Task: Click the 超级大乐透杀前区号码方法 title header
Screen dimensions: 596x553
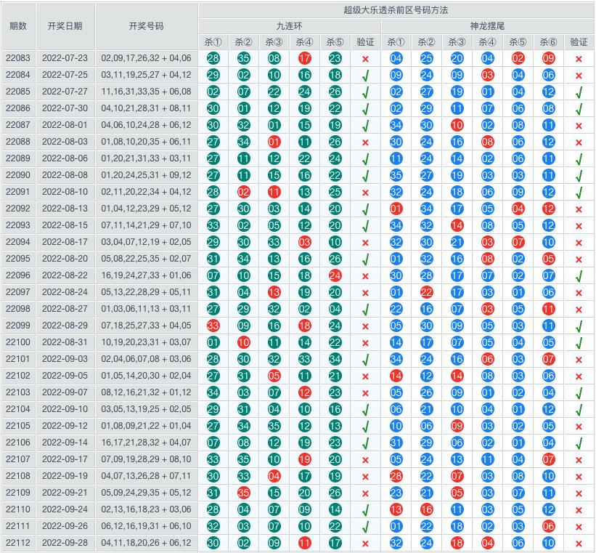Action: coord(396,10)
